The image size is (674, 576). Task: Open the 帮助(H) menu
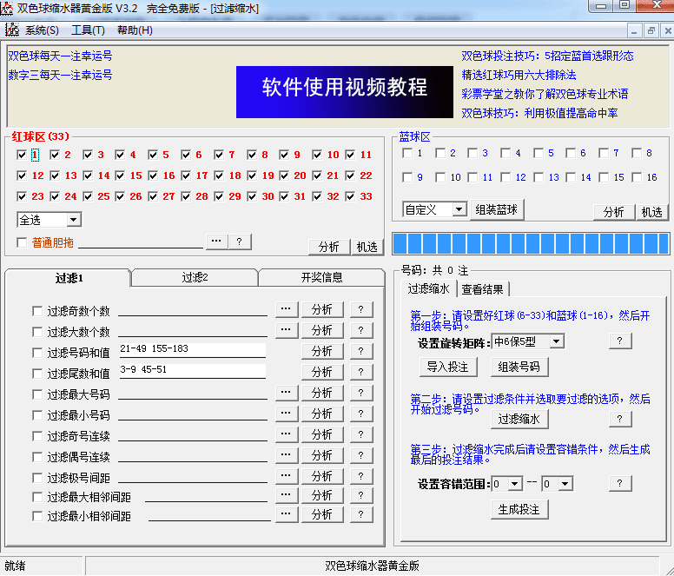click(135, 30)
